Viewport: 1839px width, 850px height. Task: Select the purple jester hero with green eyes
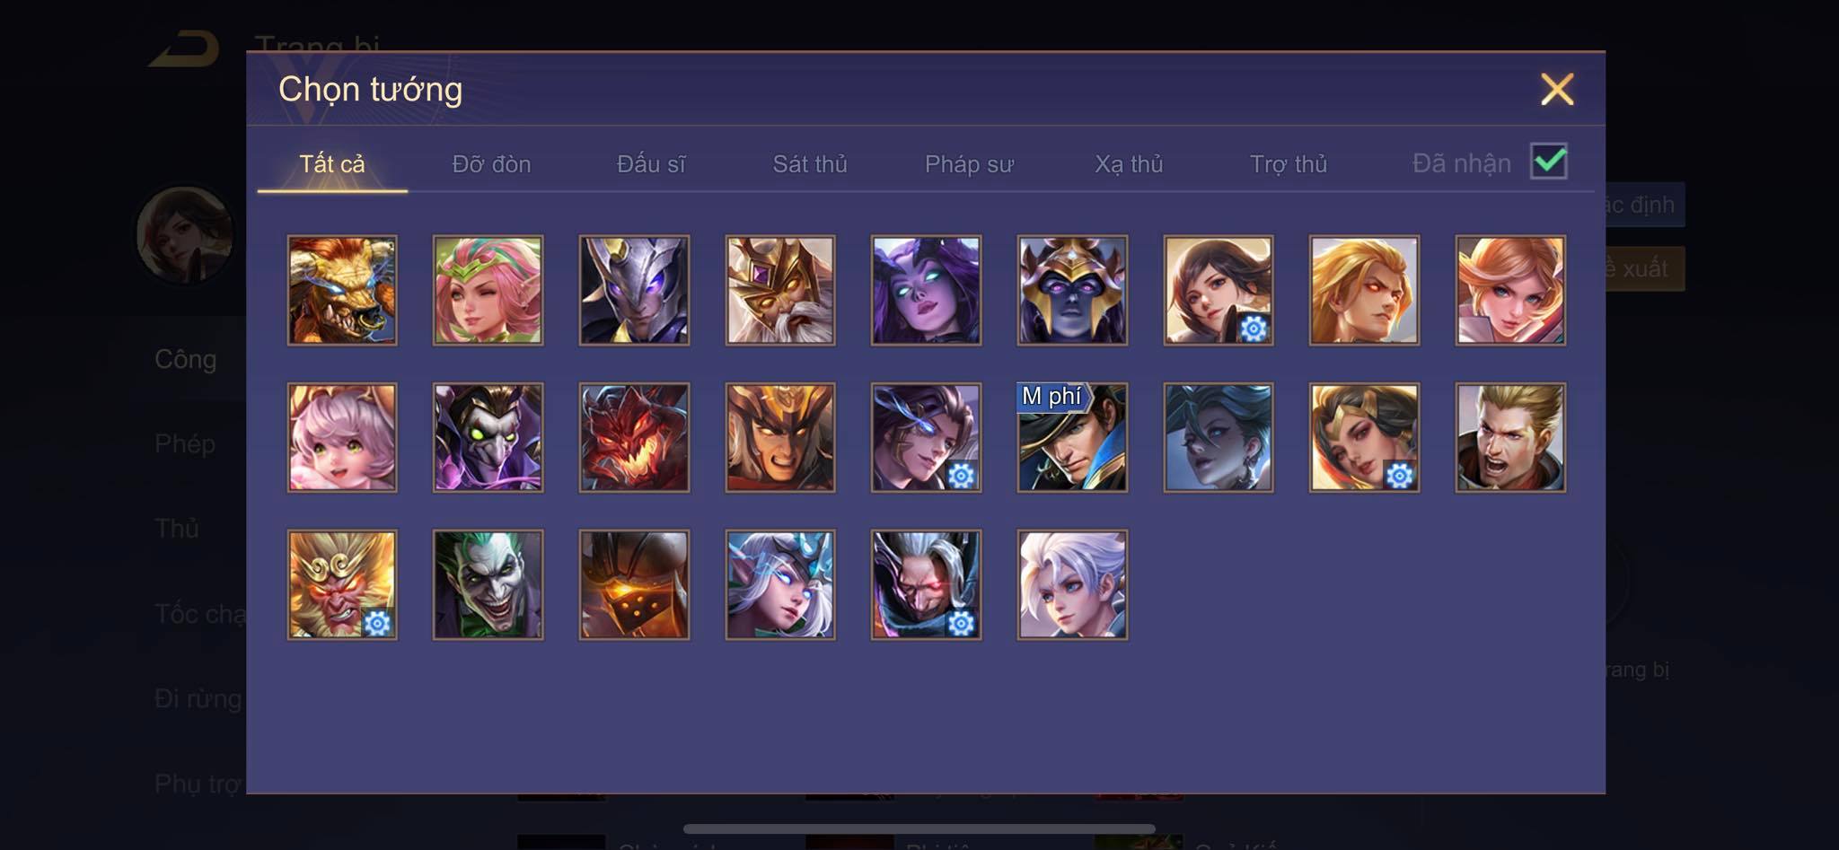coord(488,437)
